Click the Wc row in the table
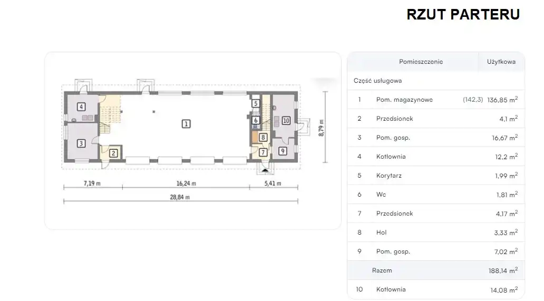 coord(435,195)
